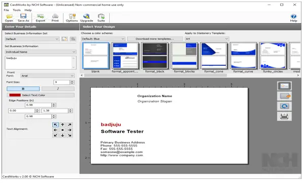Expand the Arial font dropdown
The width and height of the screenshot is (304, 183).
48,76
